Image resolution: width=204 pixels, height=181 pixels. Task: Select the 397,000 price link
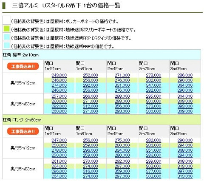(185, 171)
